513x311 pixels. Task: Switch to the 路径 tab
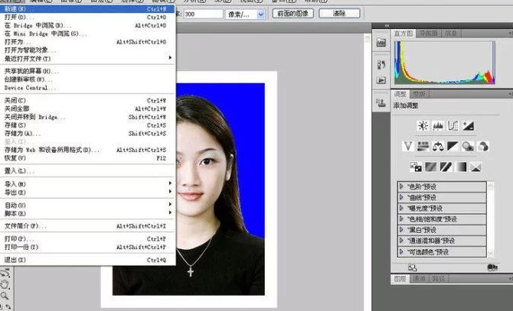pyautogui.click(x=439, y=278)
